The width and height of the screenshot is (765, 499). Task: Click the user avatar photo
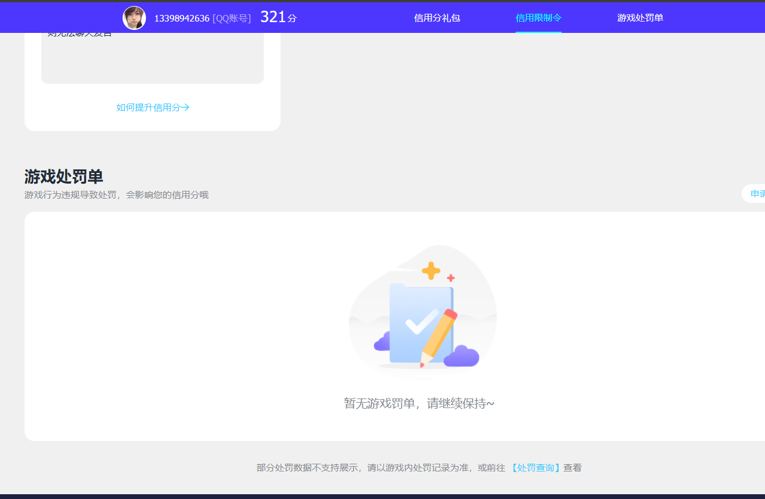pos(134,17)
